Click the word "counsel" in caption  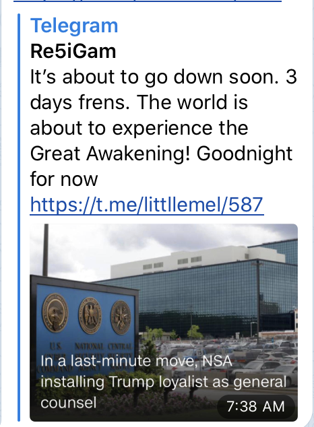pos(69,403)
